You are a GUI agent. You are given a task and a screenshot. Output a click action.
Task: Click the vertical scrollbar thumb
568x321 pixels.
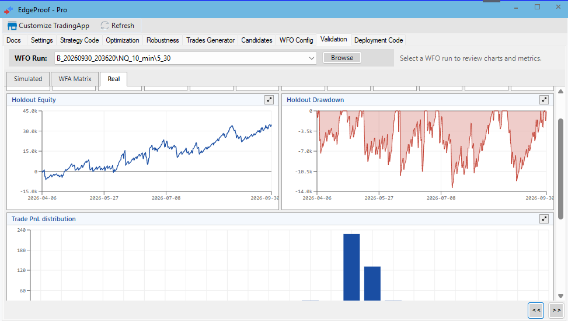(x=560, y=169)
